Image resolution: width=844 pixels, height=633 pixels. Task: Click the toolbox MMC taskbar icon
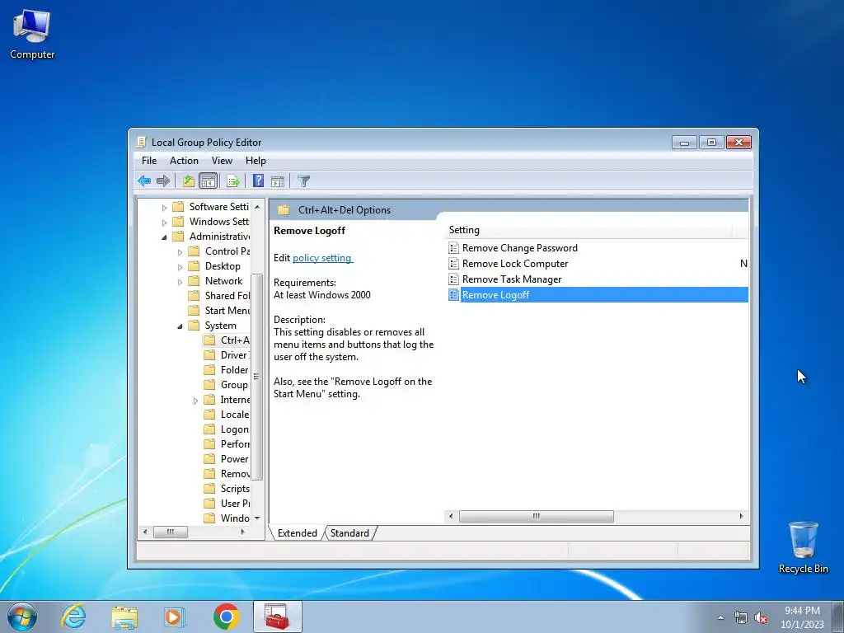277,617
